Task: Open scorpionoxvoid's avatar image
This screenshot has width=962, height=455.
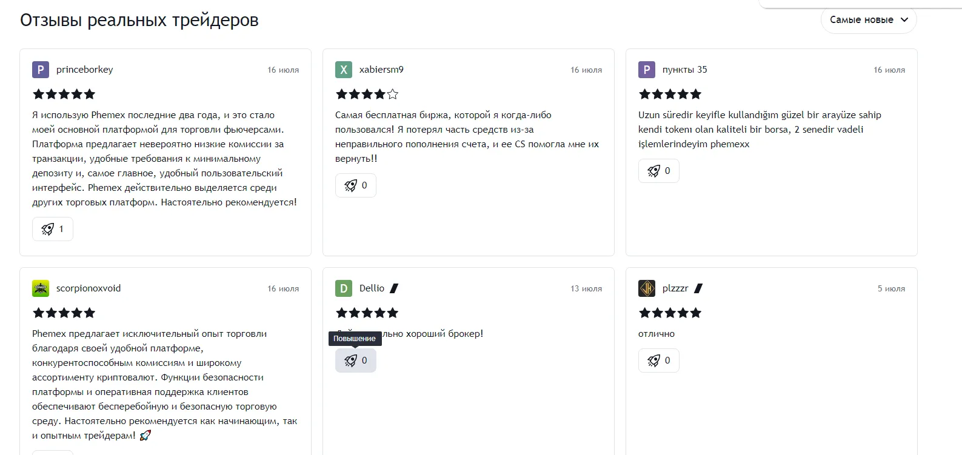Action: click(41, 288)
